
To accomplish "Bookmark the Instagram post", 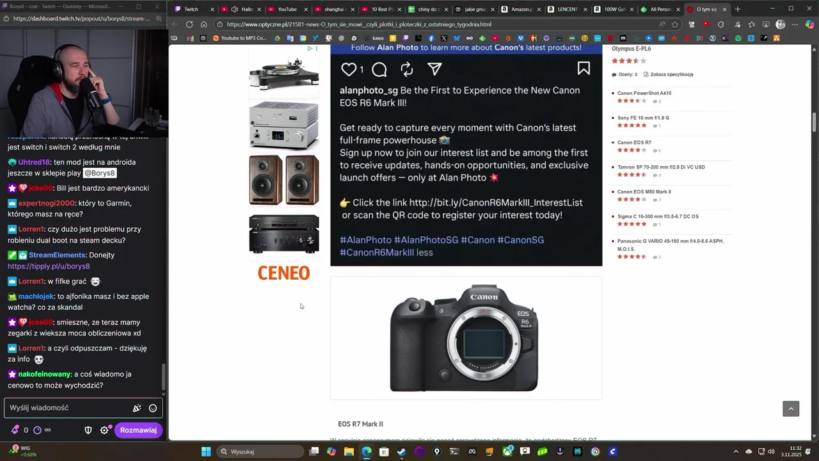I will tap(584, 69).
